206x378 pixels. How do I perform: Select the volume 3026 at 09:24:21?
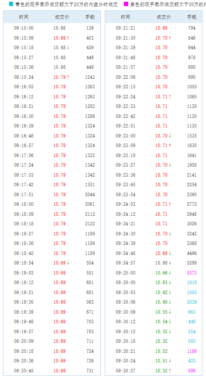tap(192, 224)
